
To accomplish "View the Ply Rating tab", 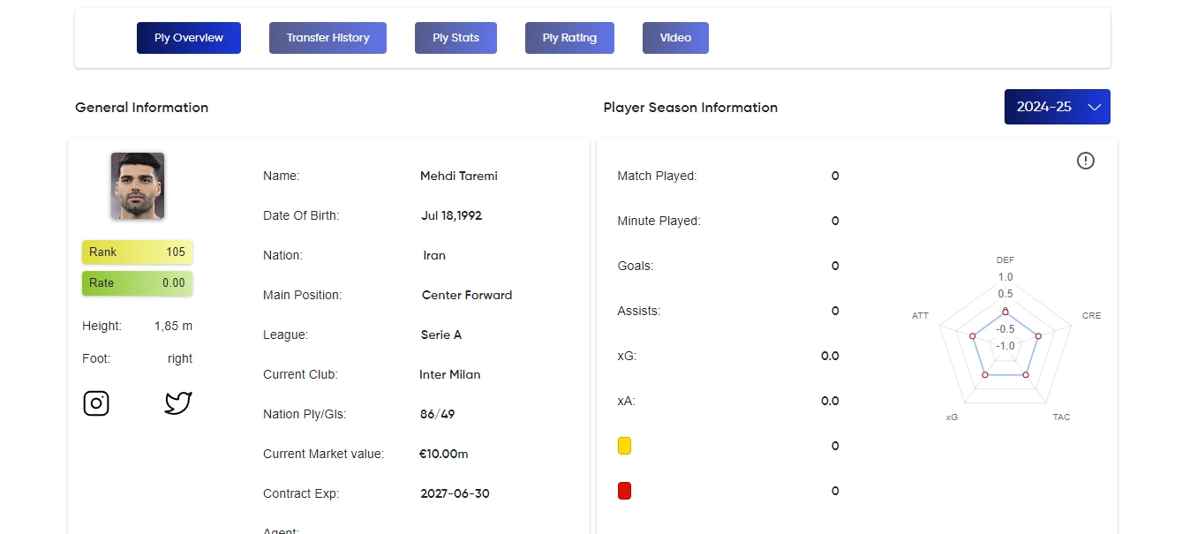I will click(x=569, y=38).
